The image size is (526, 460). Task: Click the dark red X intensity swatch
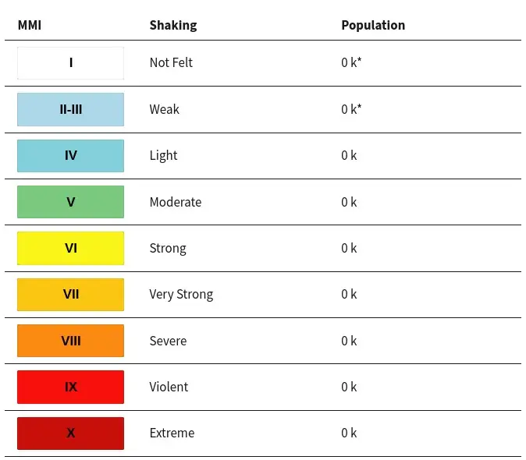click(x=70, y=433)
